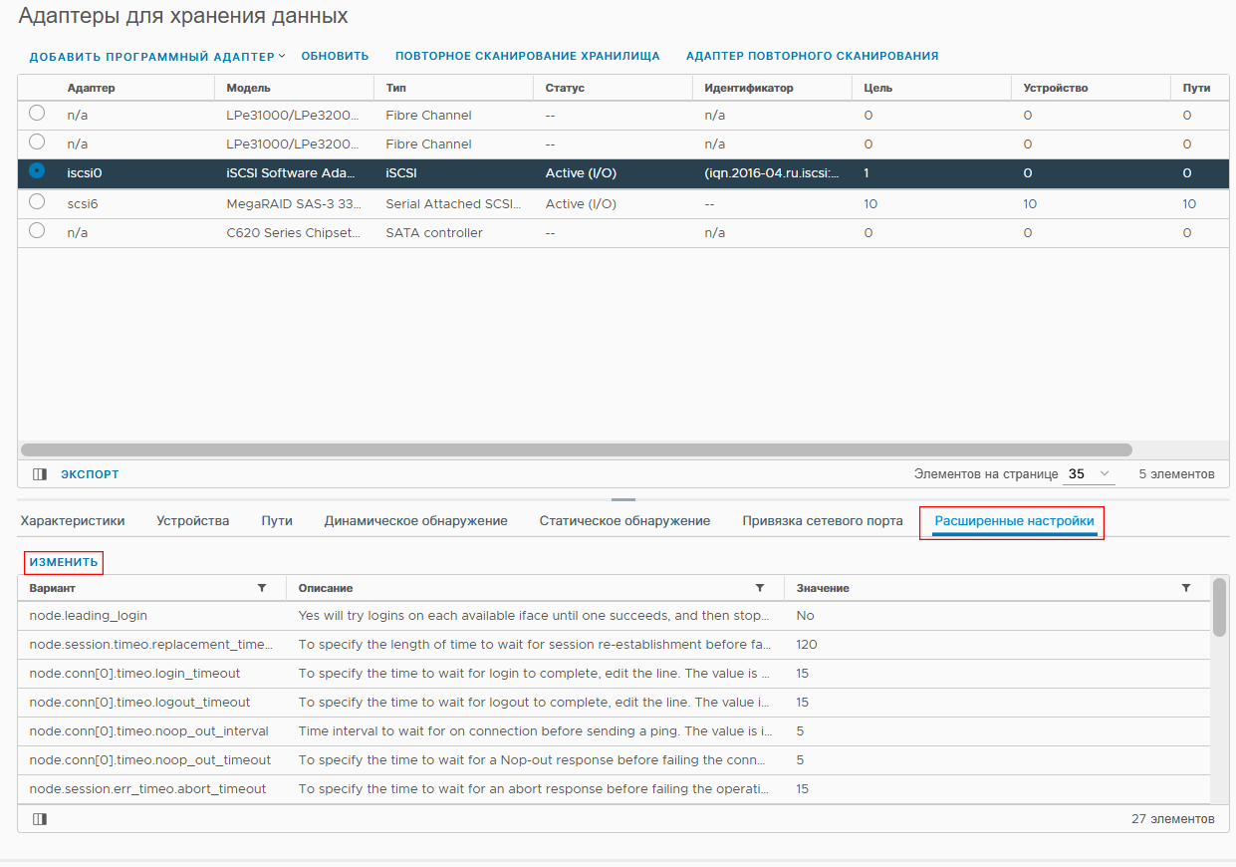Select Расширенные настройки tab
The height and width of the screenshot is (867, 1236).
[x=1014, y=521]
